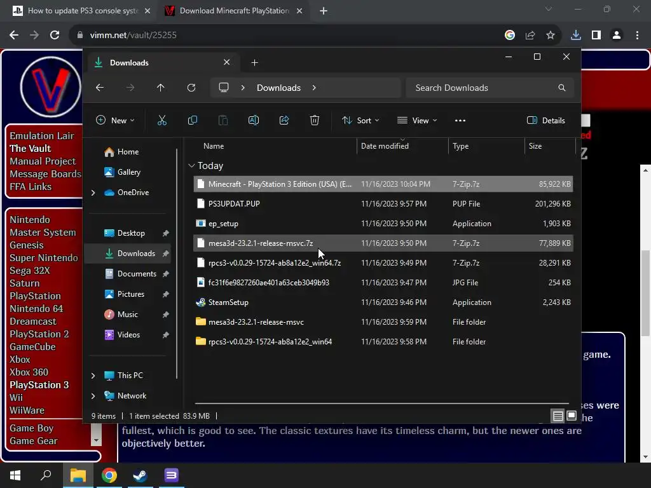Select rpcs3-v0.0.29 win64 folder
Image resolution: width=651 pixels, height=488 pixels.
[x=383, y=341]
